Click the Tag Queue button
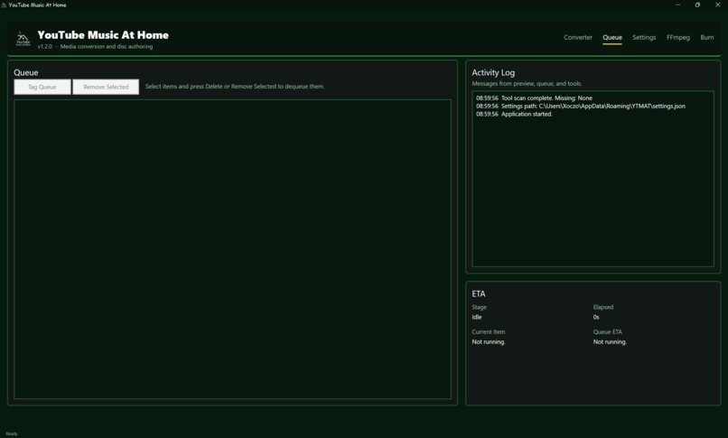728x438 pixels. tap(42, 87)
